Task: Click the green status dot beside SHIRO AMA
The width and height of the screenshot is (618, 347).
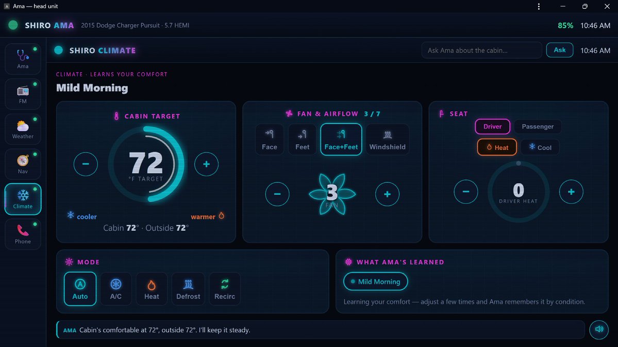Action: coord(13,25)
